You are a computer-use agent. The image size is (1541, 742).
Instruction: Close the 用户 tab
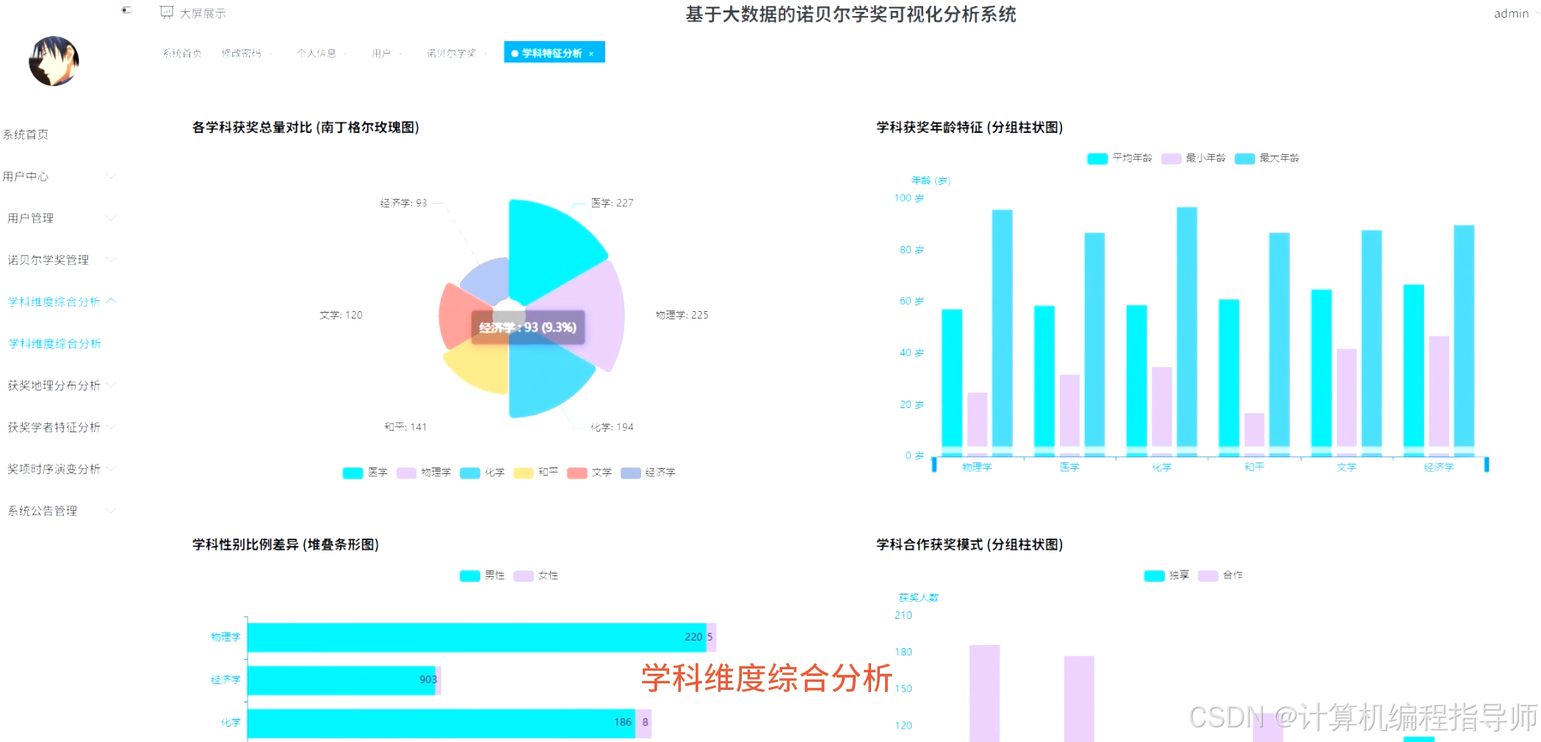coord(400,54)
